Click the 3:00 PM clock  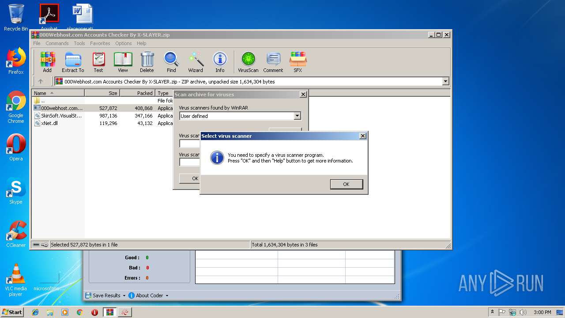(542, 312)
